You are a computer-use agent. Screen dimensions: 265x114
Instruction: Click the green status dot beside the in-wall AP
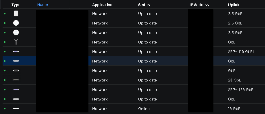(5, 14)
